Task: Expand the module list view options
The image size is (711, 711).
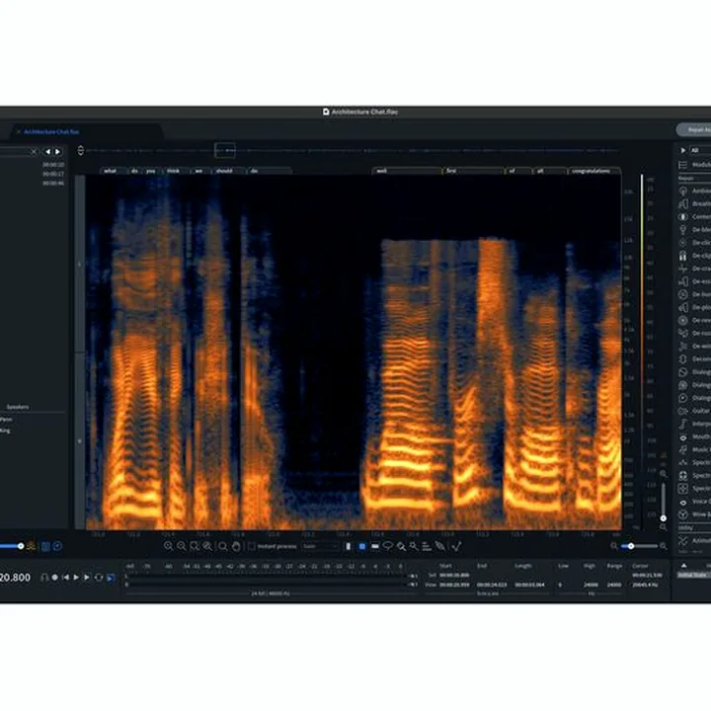Action: [x=683, y=165]
